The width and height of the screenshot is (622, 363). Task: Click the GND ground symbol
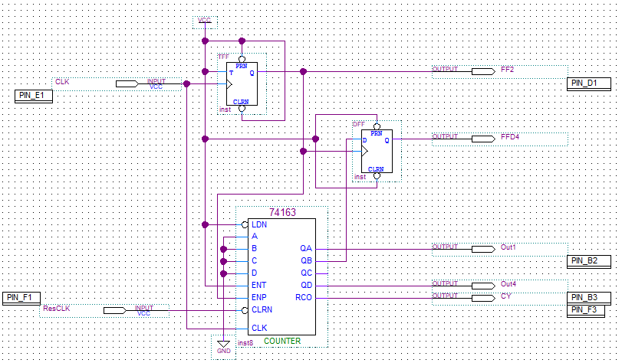coord(223,347)
